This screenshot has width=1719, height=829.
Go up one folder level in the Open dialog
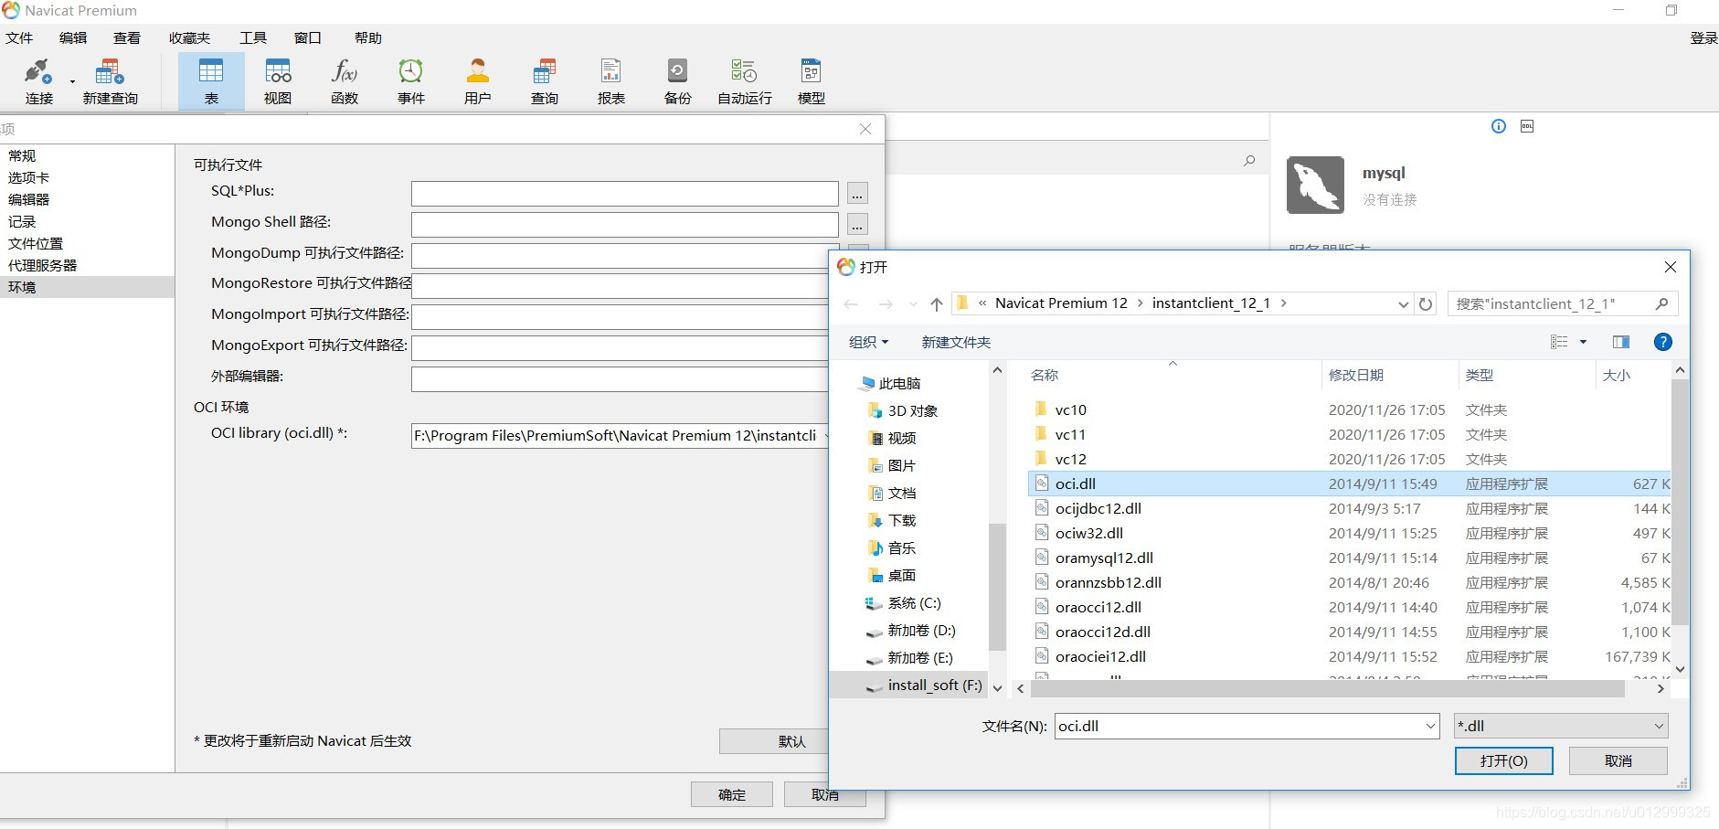tap(937, 304)
